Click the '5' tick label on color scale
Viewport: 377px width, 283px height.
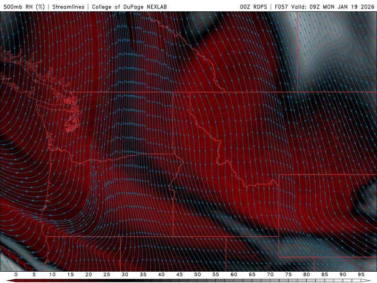pos(34,275)
